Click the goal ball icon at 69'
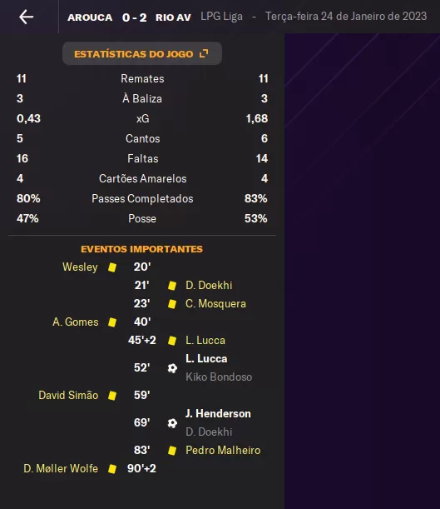 coord(172,423)
